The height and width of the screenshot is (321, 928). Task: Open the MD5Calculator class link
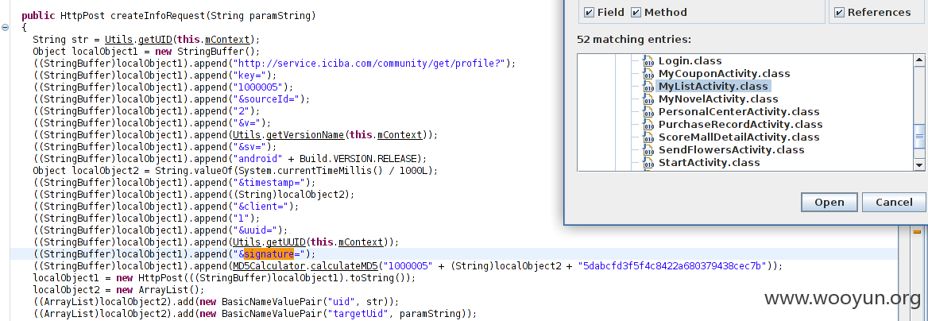point(269,266)
